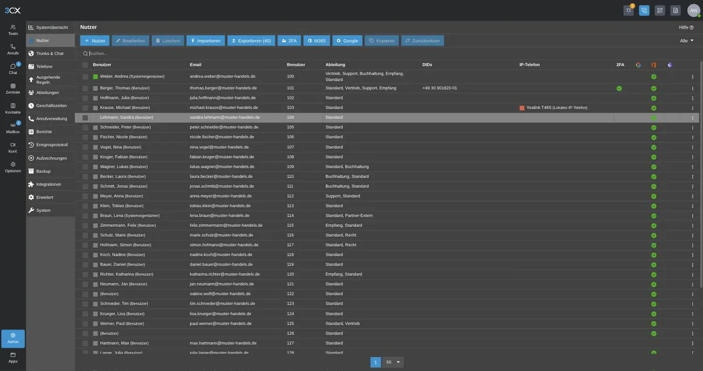Open the Mailbox voicemail icon
This screenshot has width=703, height=371.
(x=13, y=128)
